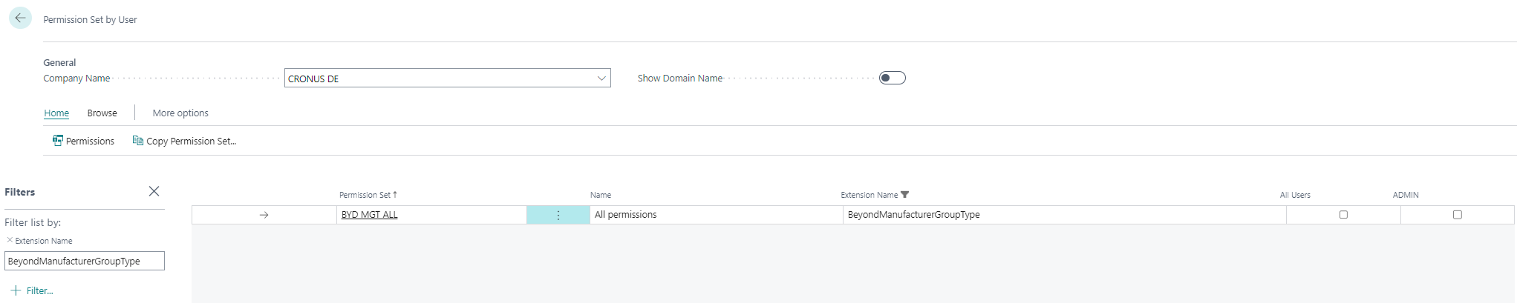Switch to the Browse tab
Image resolution: width=1517 pixels, height=303 pixels.
tap(102, 113)
